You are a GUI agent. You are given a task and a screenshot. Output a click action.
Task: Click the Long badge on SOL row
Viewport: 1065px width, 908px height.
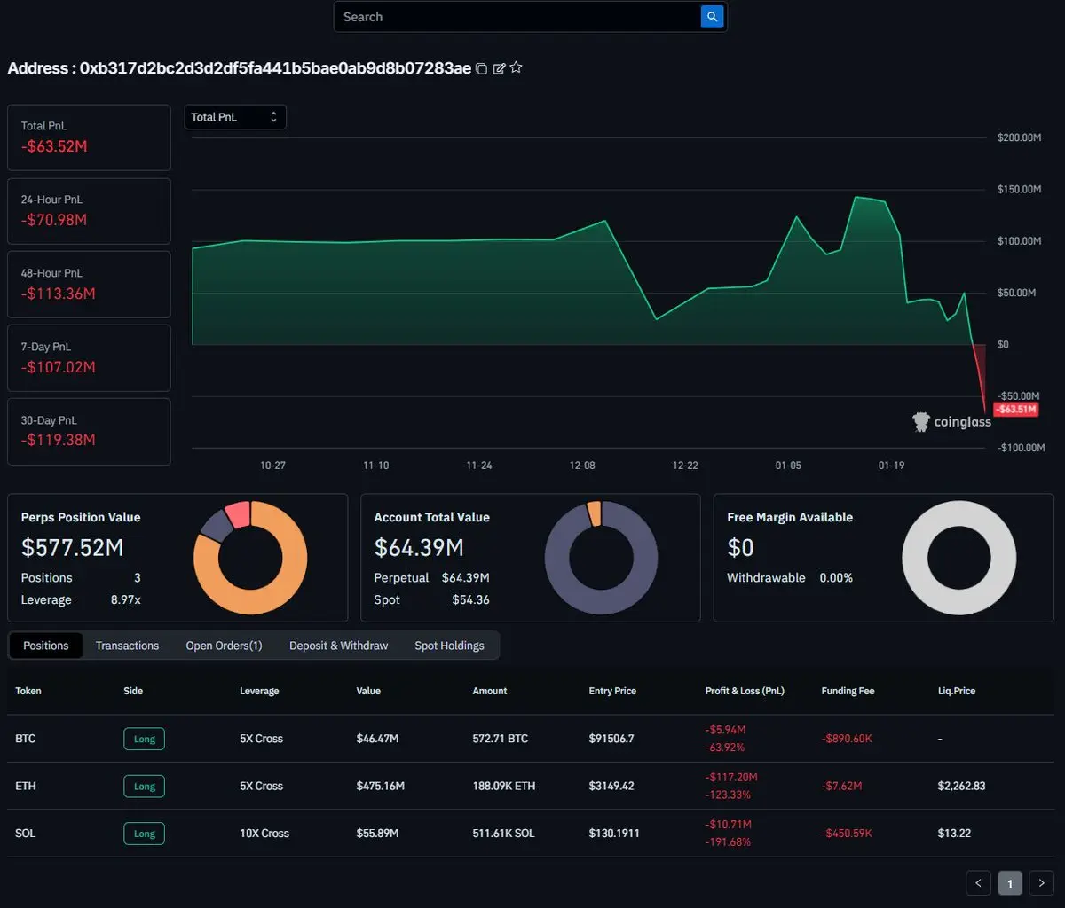pyautogui.click(x=144, y=834)
